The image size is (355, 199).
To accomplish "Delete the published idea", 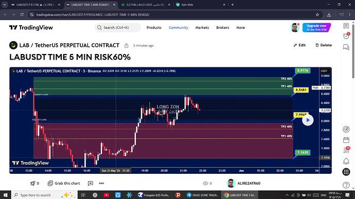I will click(x=324, y=45).
